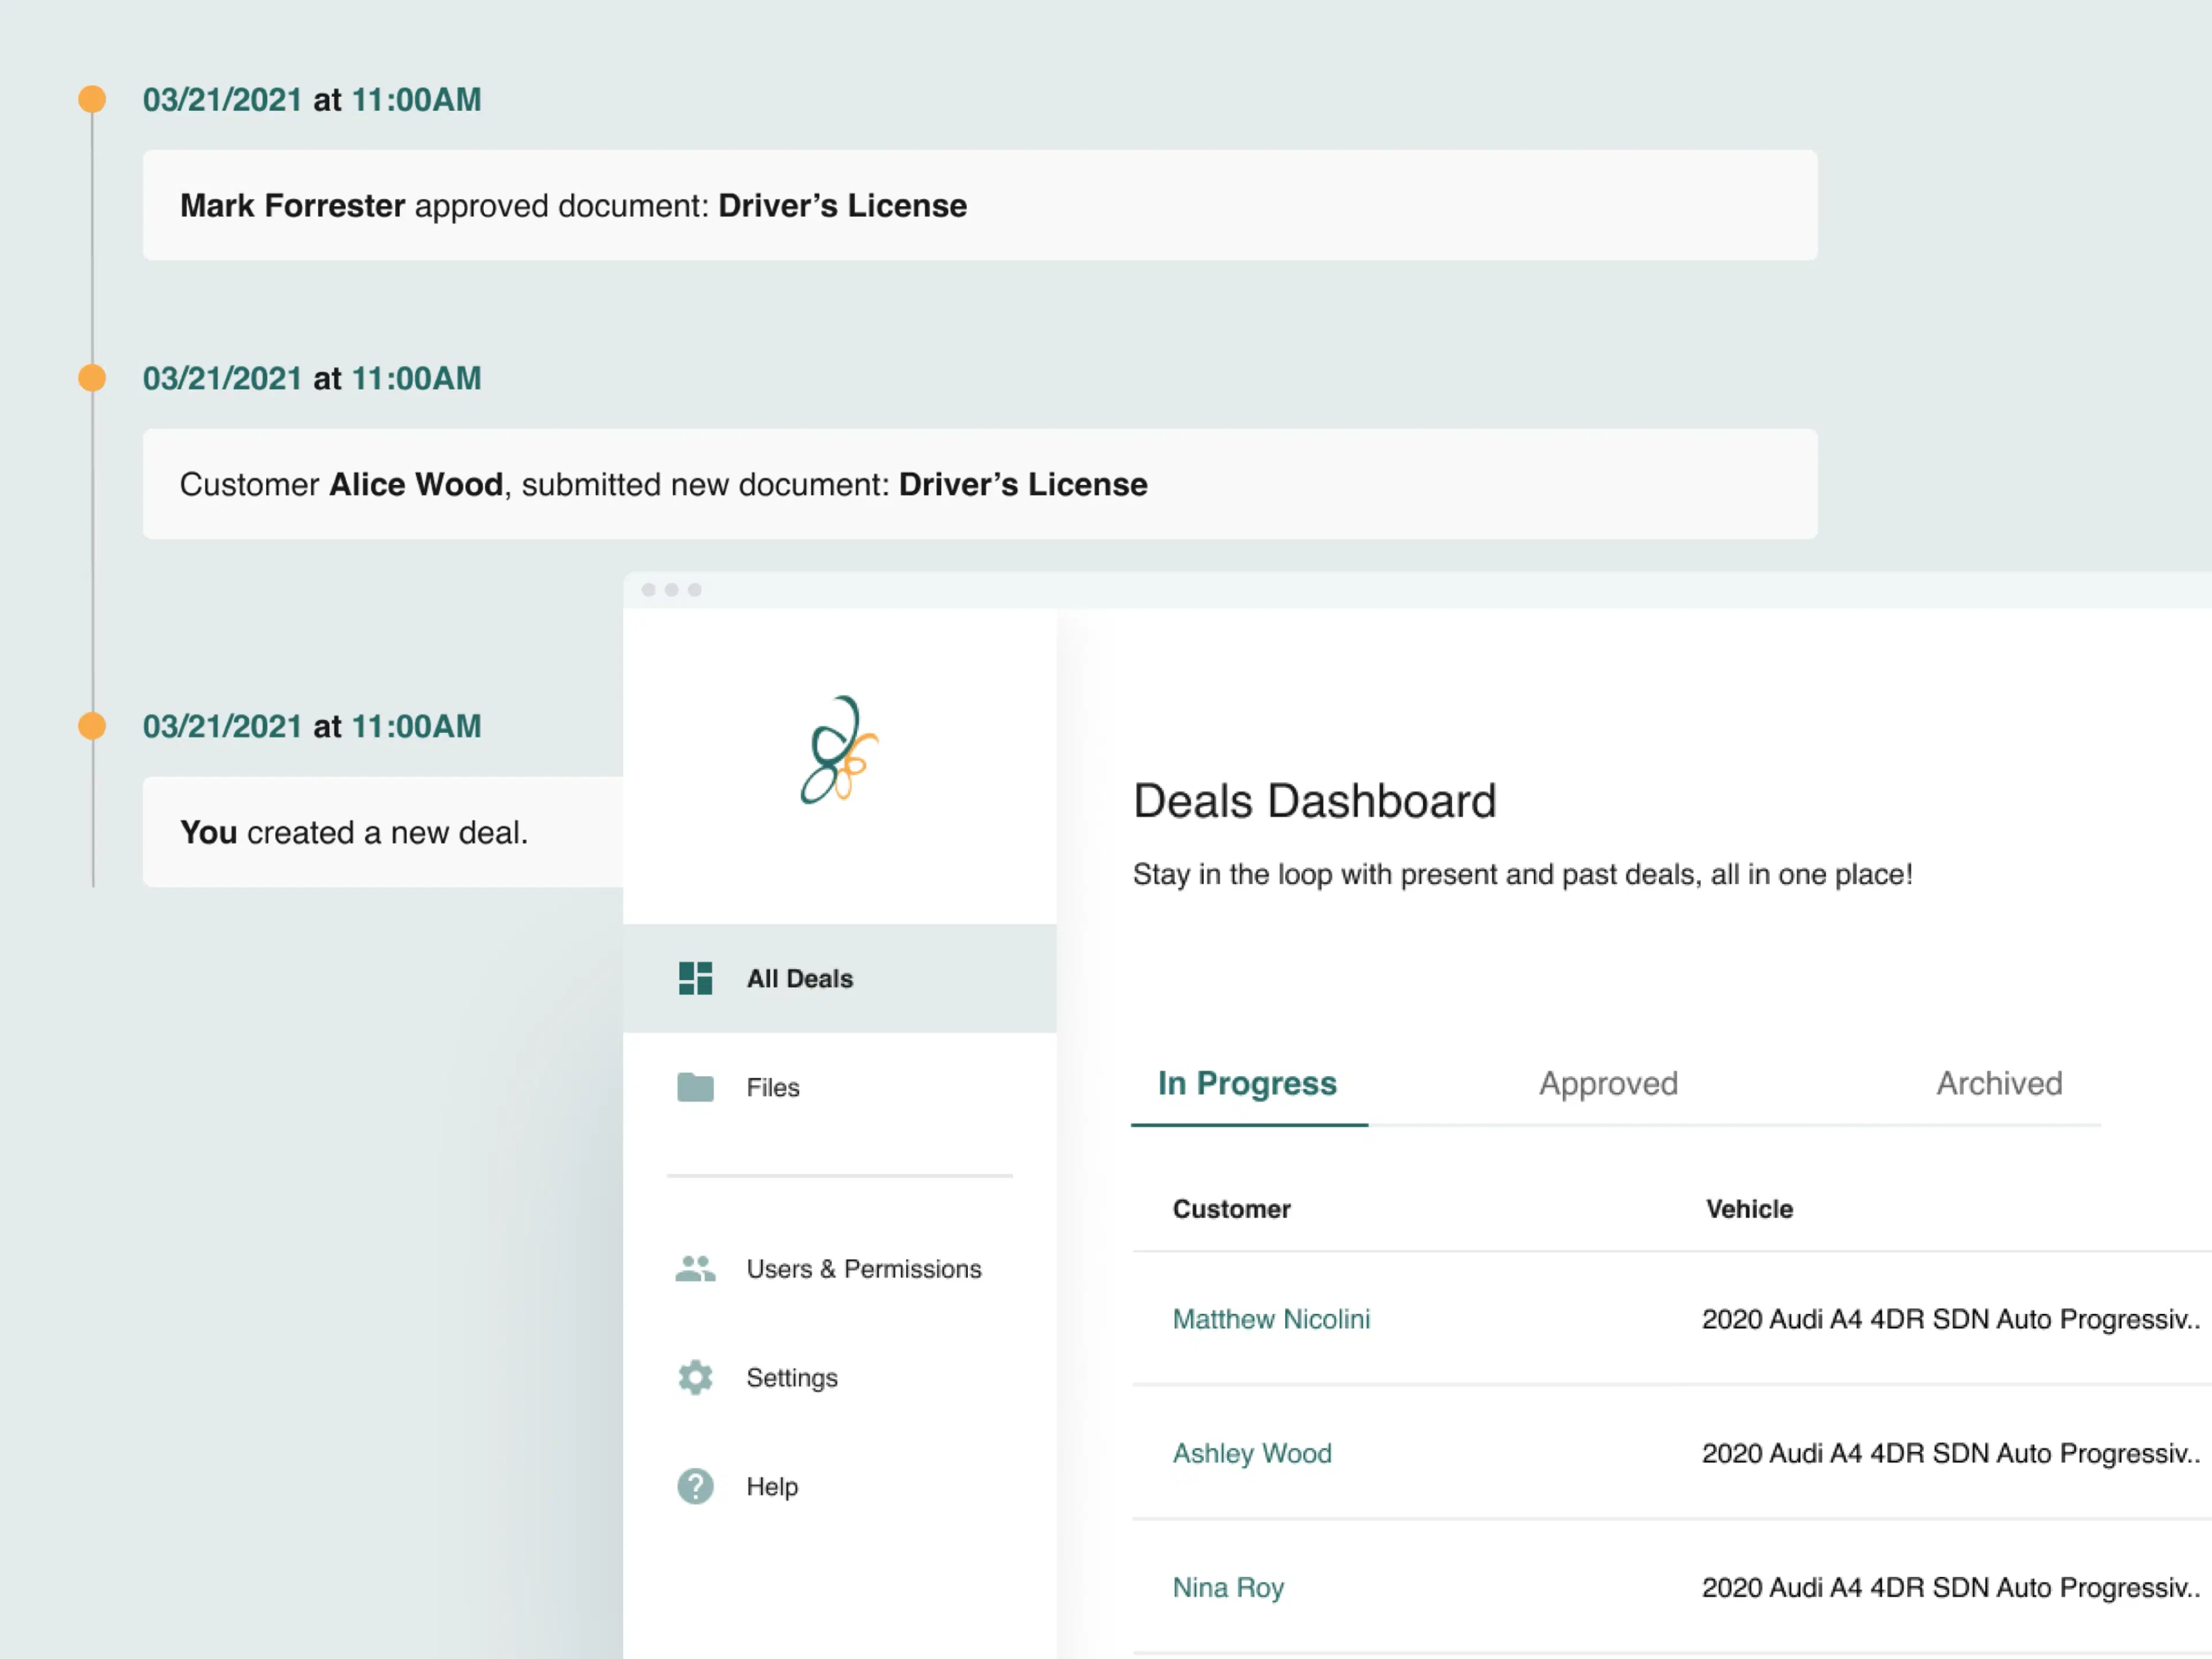Open Nina Roy's deal link
Viewport: 2212px width, 1659px height.
click(1228, 1587)
